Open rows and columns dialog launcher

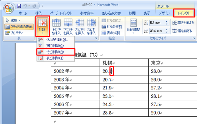(96, 38)
